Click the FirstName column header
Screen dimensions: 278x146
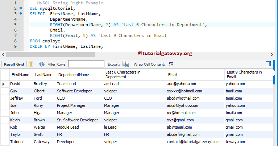click(20, 75)
